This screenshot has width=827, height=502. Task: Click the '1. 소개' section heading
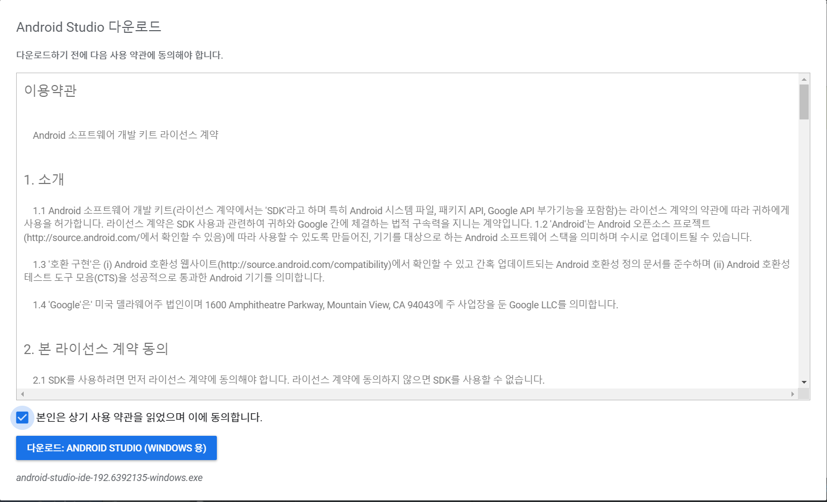pyautogui.click(x=44, y=179)
